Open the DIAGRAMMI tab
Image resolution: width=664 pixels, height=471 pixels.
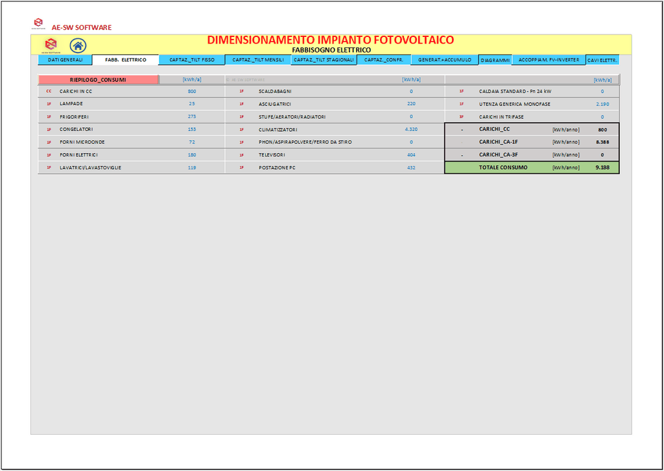495,60
